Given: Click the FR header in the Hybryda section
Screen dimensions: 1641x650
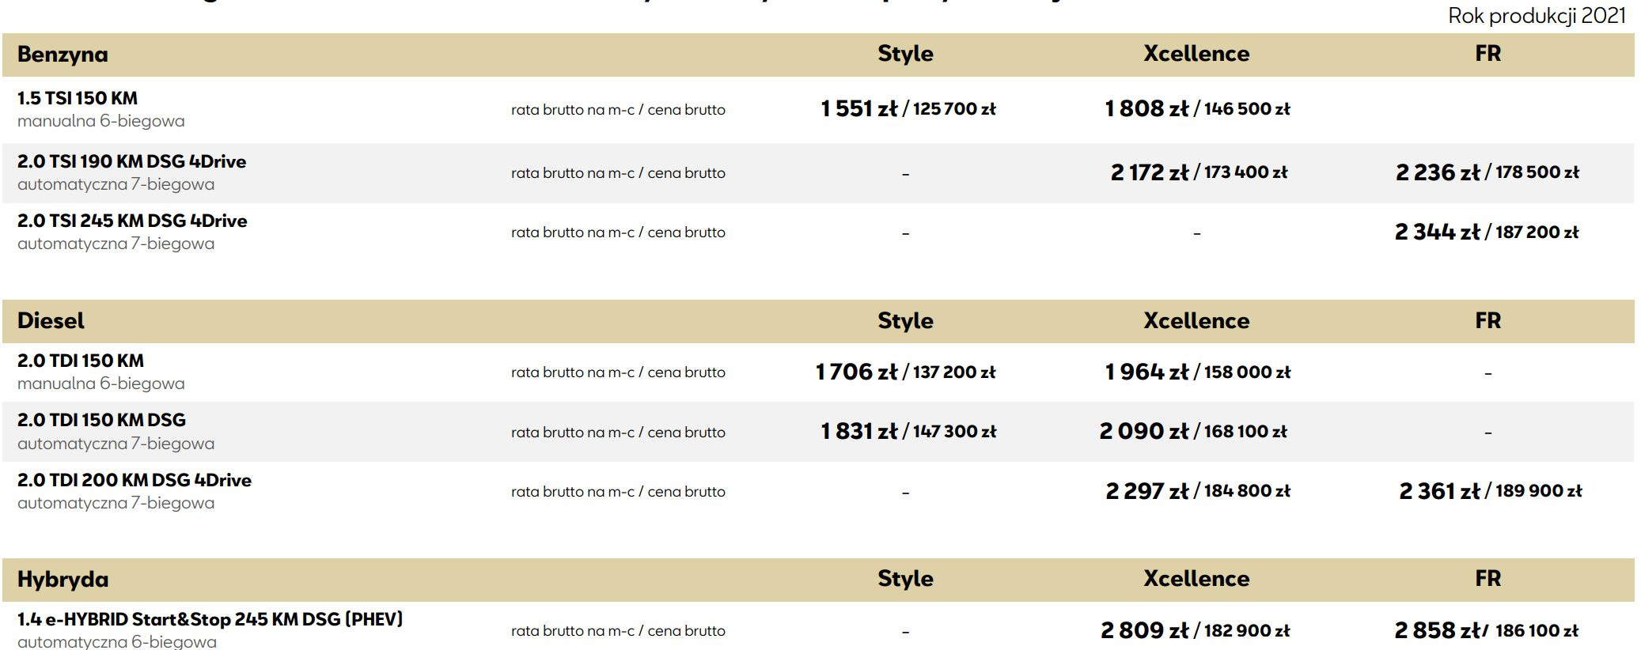Looking at the screenshot, I should [x=1488, y=579].
